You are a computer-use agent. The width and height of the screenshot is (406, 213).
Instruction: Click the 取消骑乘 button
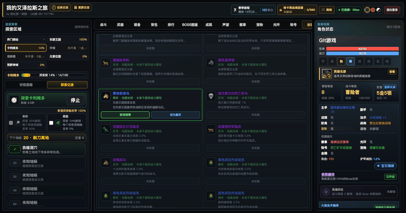click(x=125, y=115)
